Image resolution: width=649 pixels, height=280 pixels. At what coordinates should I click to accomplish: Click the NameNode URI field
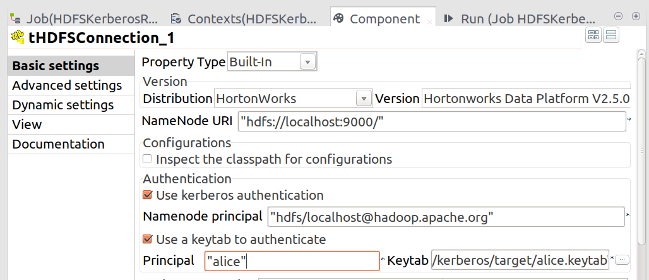(x=431, y=121)
